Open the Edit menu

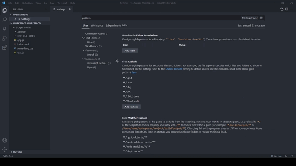tap(17, 3)
